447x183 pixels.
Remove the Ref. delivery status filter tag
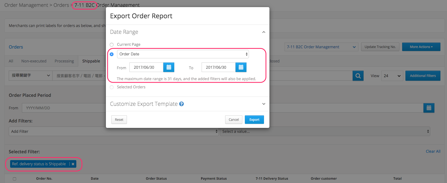73,164
